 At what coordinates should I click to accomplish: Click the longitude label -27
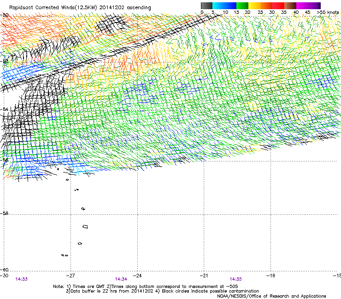pyautogui.click(x=71, y=276)
